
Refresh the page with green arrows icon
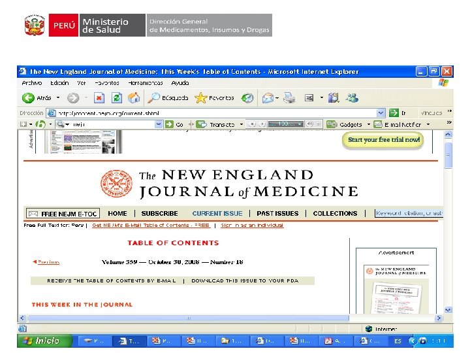[117, 98]
